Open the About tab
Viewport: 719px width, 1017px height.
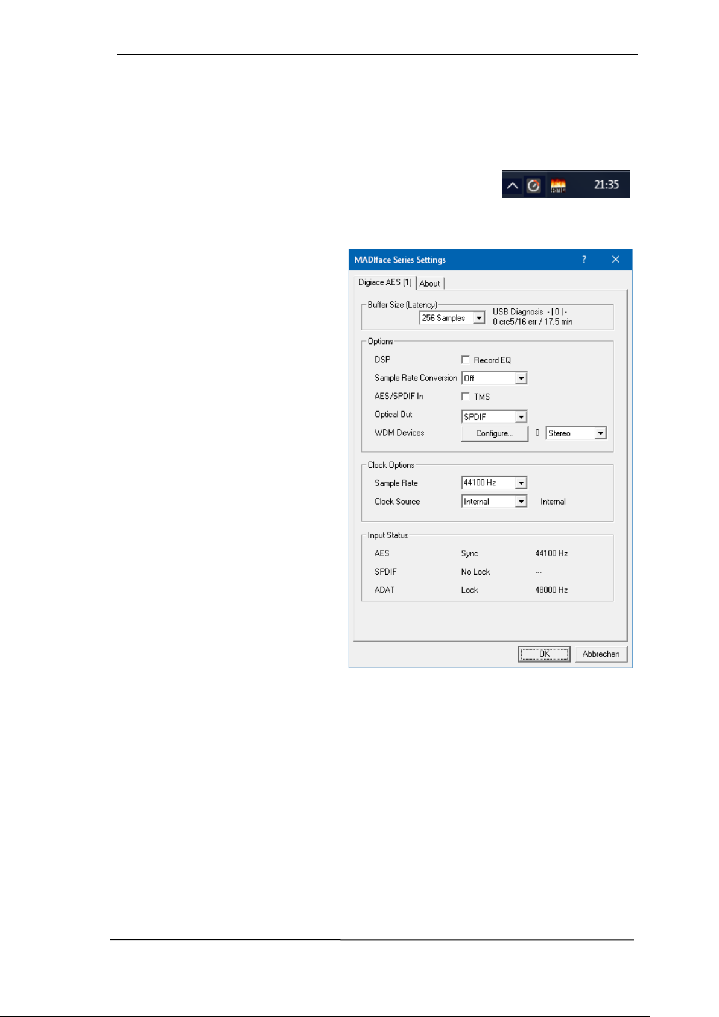[429, 284]
